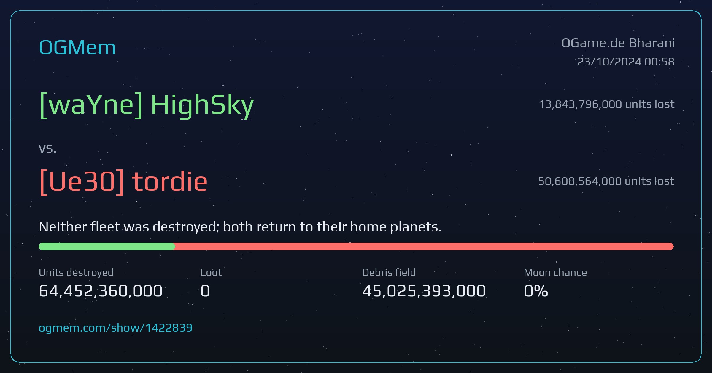Open the ogmem.com/show/1422839 link
The image size is (712, 373).
click(115, 328)
